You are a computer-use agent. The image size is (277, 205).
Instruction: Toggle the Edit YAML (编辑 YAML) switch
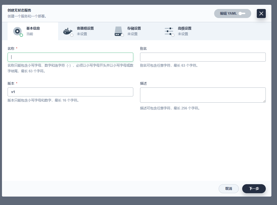coord(242,13)
